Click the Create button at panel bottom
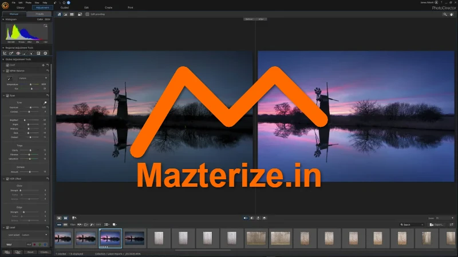 (x=44, y=252)
